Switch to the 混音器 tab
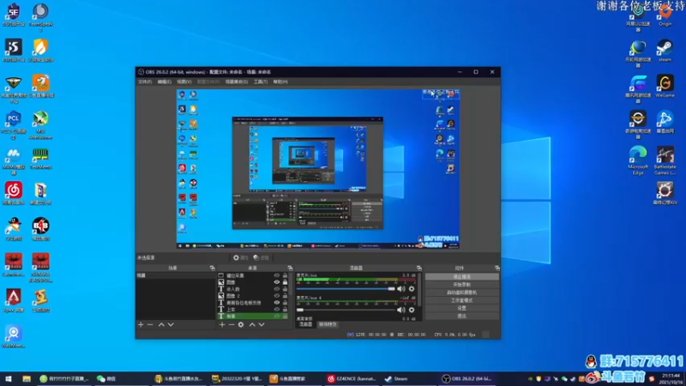The height and width of the screenshot is (386, 686). click(x=305, y=324)
